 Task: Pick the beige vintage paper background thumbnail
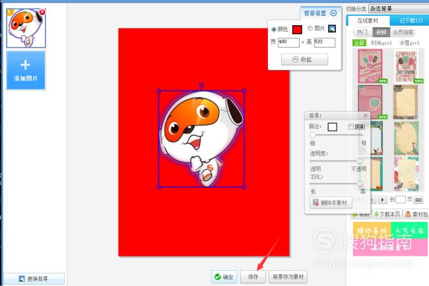406,102
